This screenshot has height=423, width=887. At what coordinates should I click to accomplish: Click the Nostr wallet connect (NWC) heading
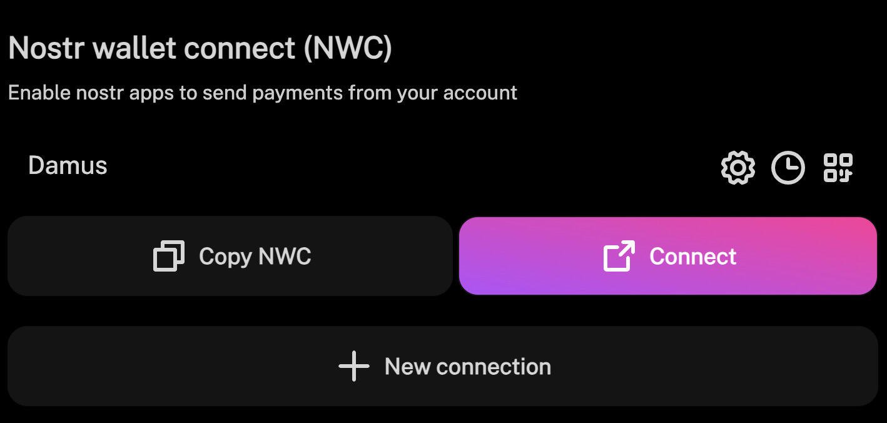(x=200, y=48)
